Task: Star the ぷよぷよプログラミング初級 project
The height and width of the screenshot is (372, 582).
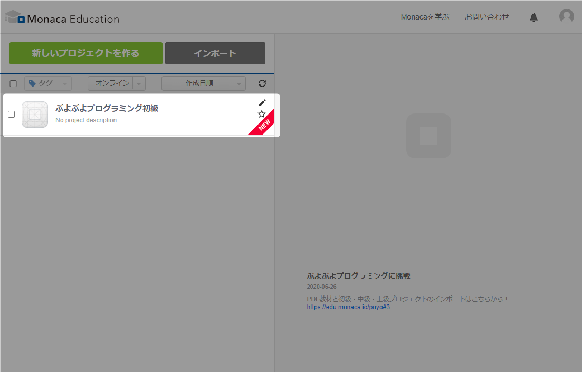Action: (x=262, y=114)
